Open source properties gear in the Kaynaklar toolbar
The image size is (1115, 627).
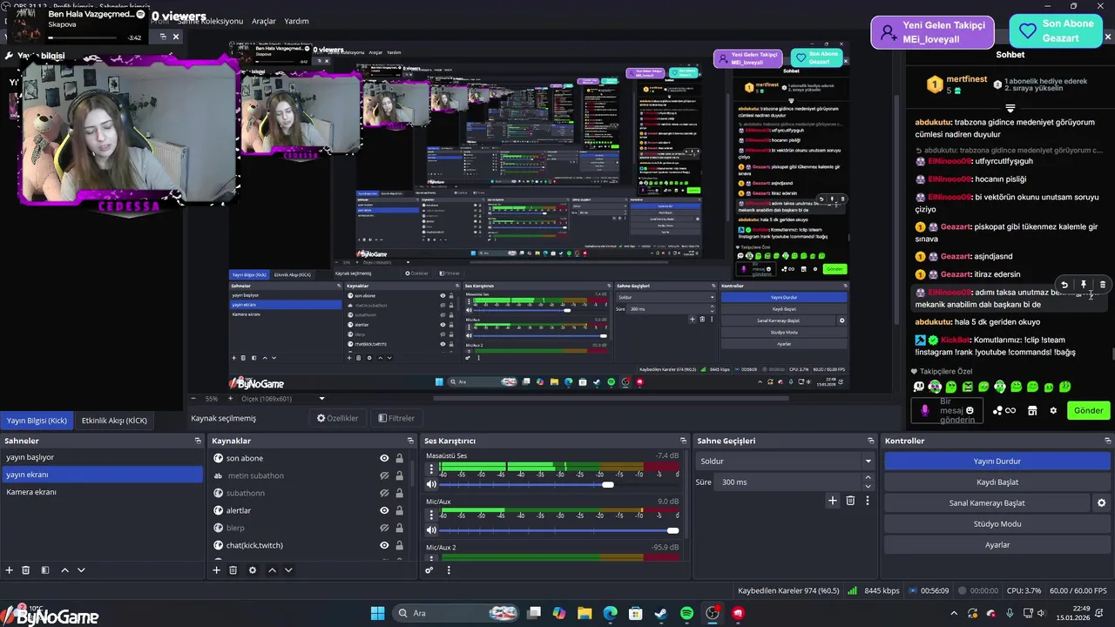point(253,570)
